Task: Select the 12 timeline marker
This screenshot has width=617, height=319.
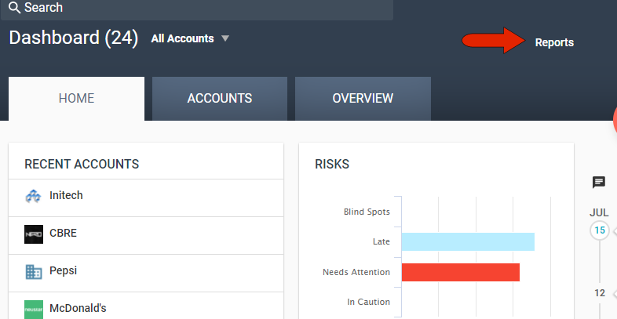Action: pos(599,293)
